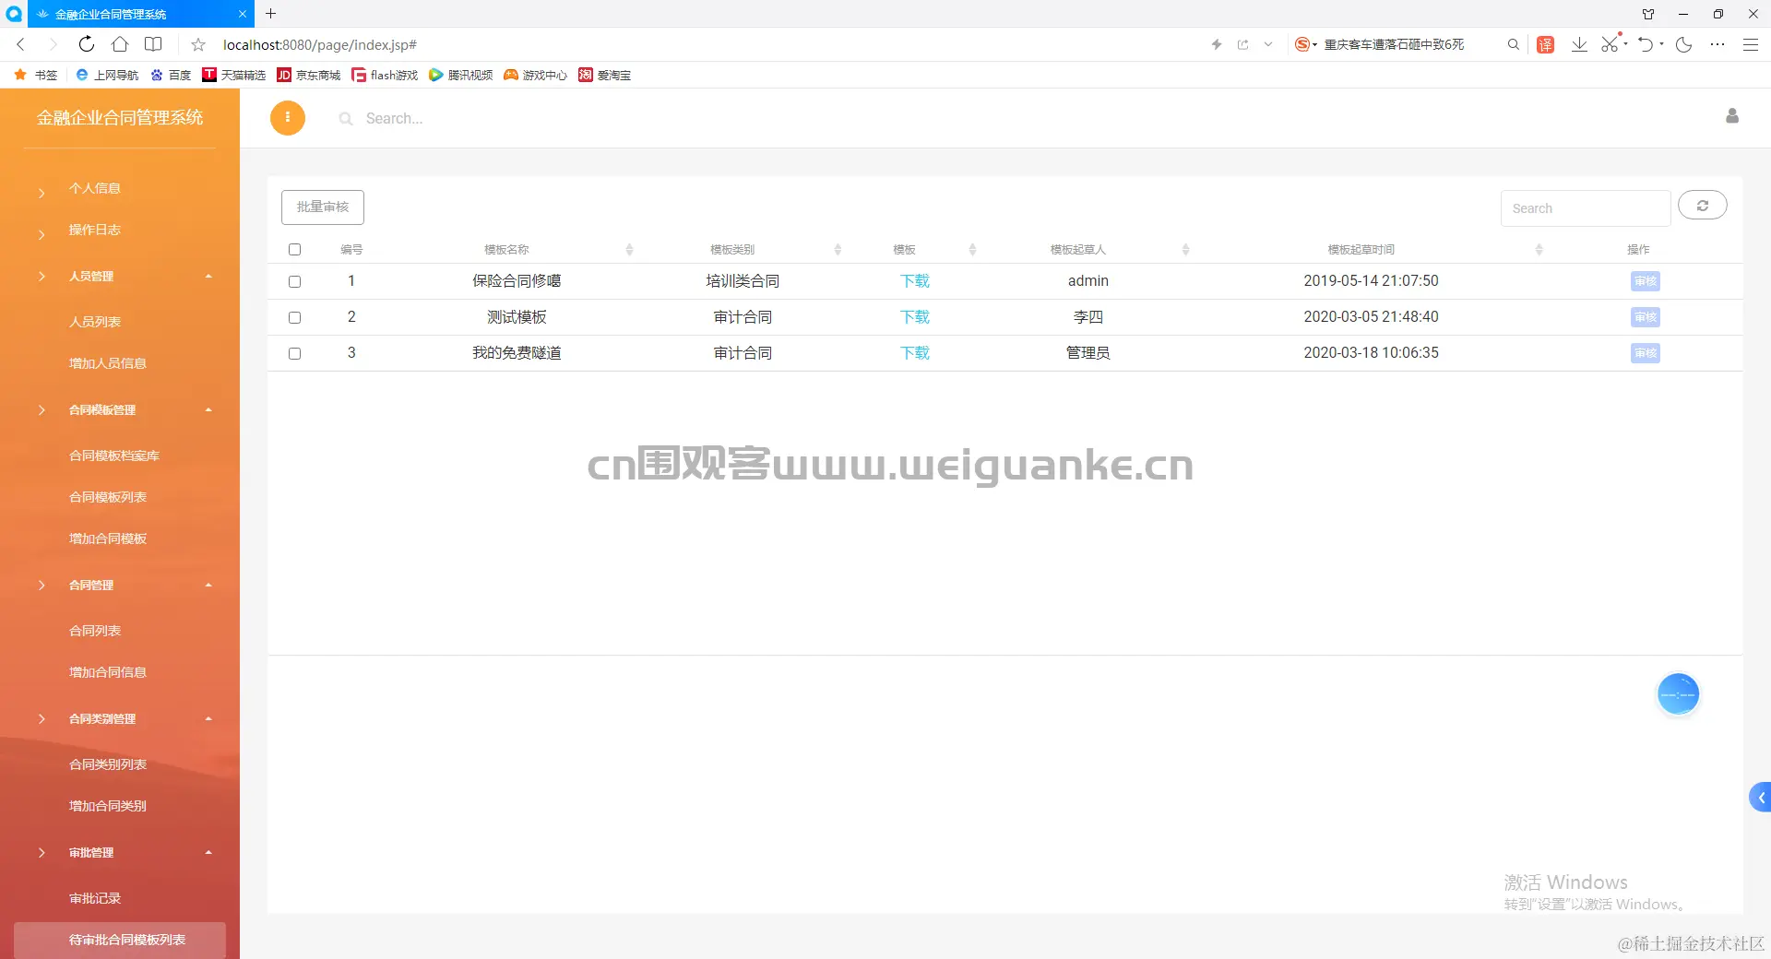Click 审核 button for row 1
This screenshot has height=959, width=1771.
coord(1645,281)
